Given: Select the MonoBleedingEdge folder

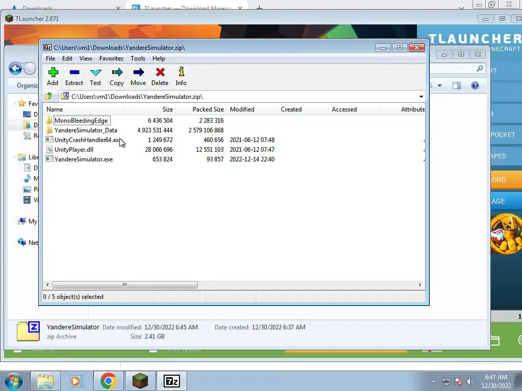Looking at the screenshot, I should 81,121.
